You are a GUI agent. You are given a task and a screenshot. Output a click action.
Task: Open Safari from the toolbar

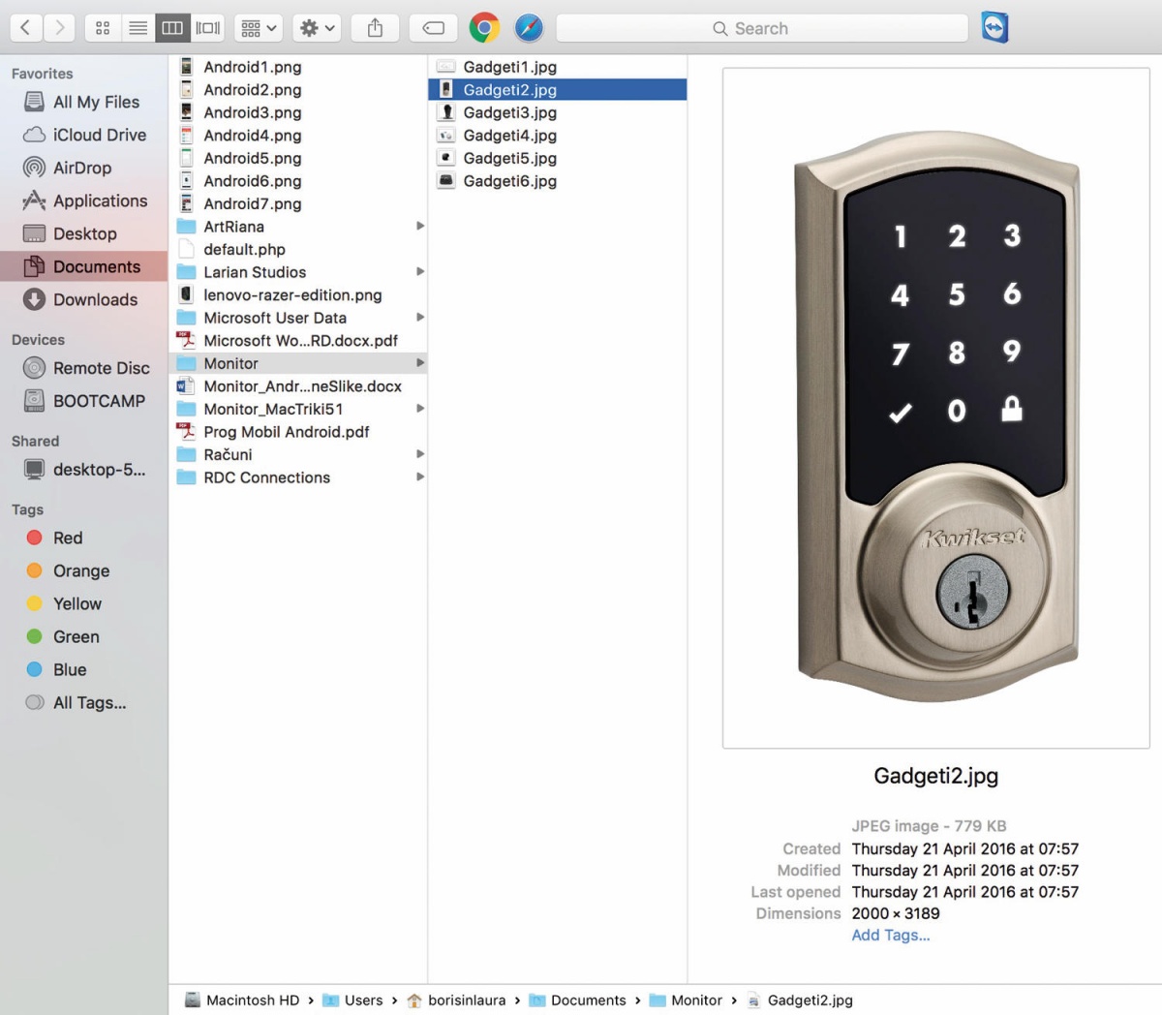click(529, 28)
